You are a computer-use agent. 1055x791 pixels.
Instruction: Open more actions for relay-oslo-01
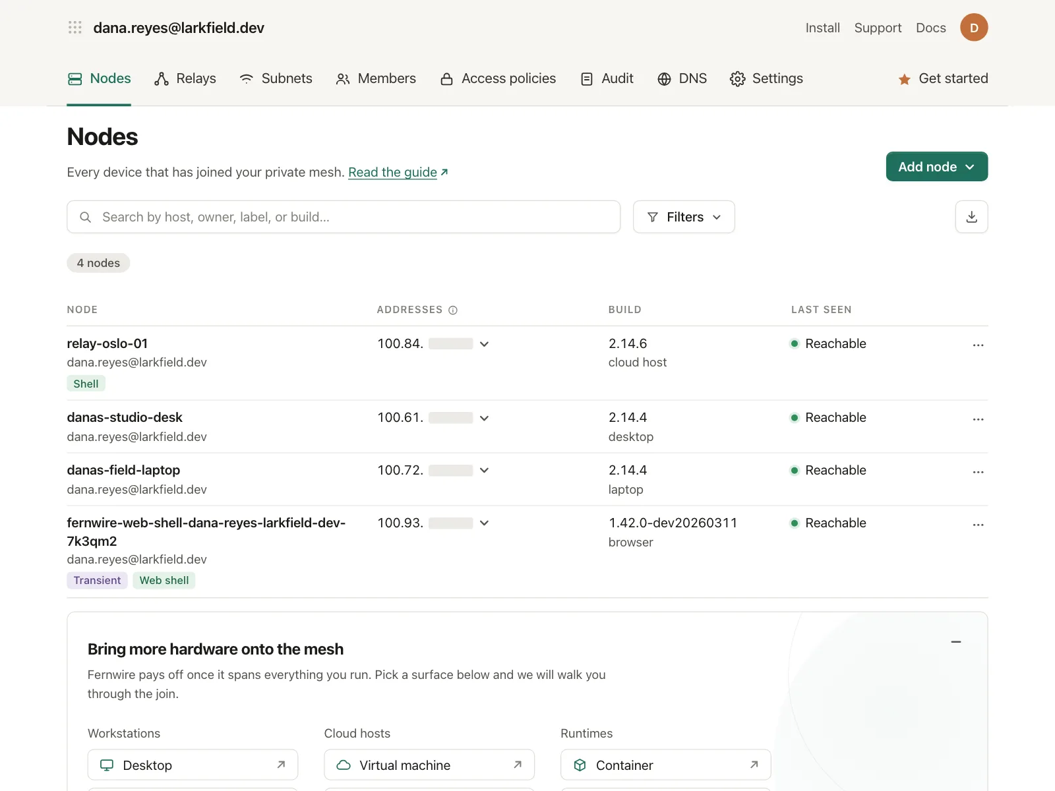[978, 345]
